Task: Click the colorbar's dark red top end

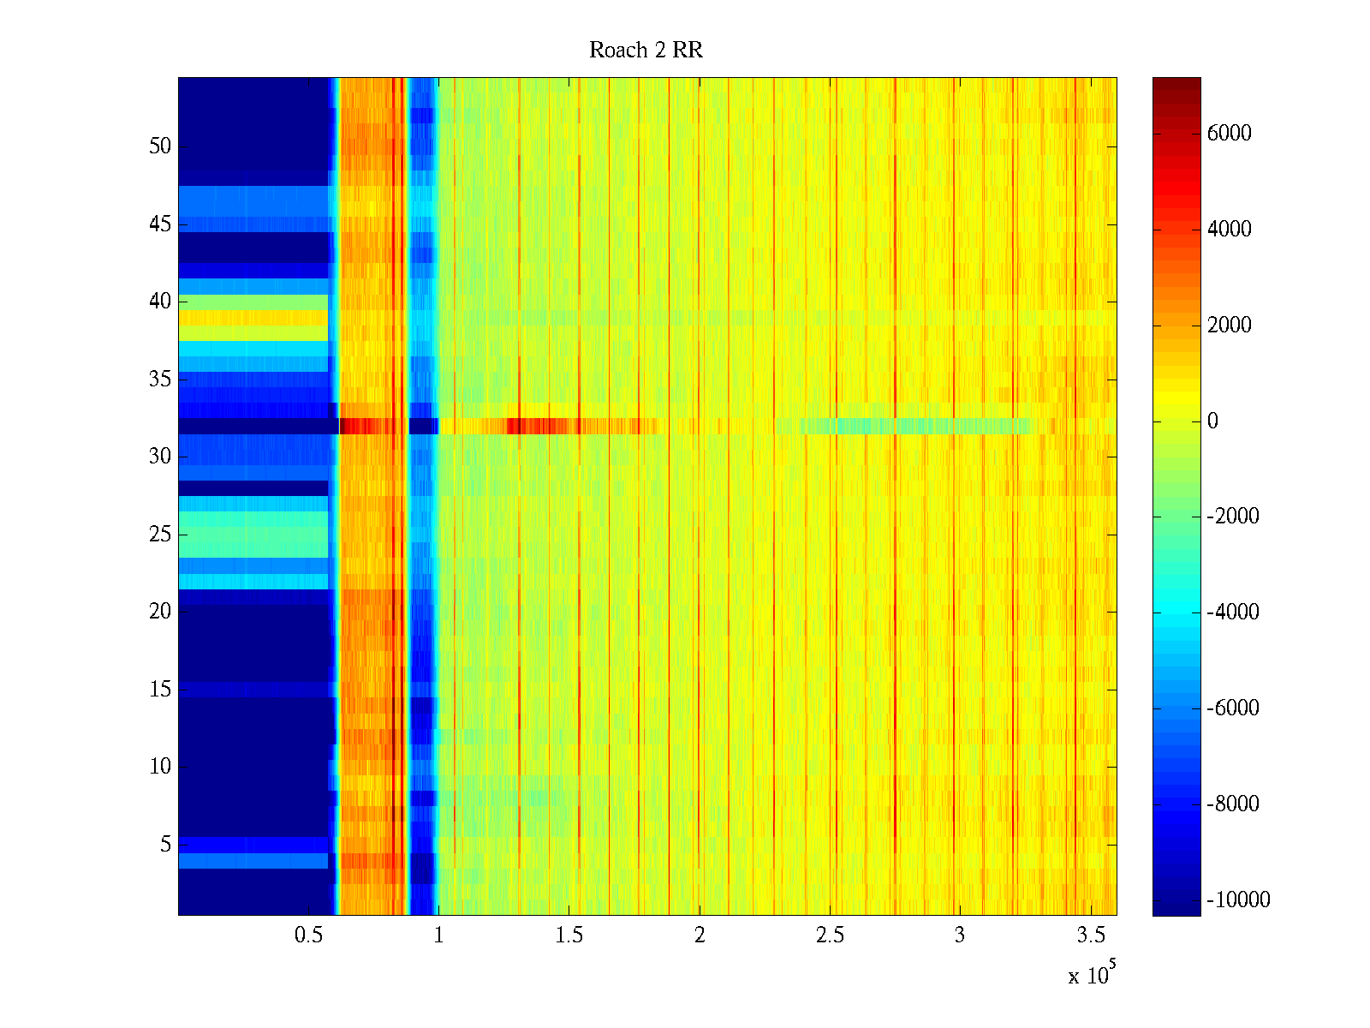Action: coord(1176,84)
